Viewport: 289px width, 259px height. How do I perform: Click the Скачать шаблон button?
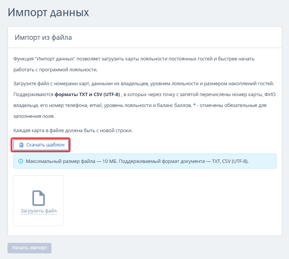click(41, 145)
